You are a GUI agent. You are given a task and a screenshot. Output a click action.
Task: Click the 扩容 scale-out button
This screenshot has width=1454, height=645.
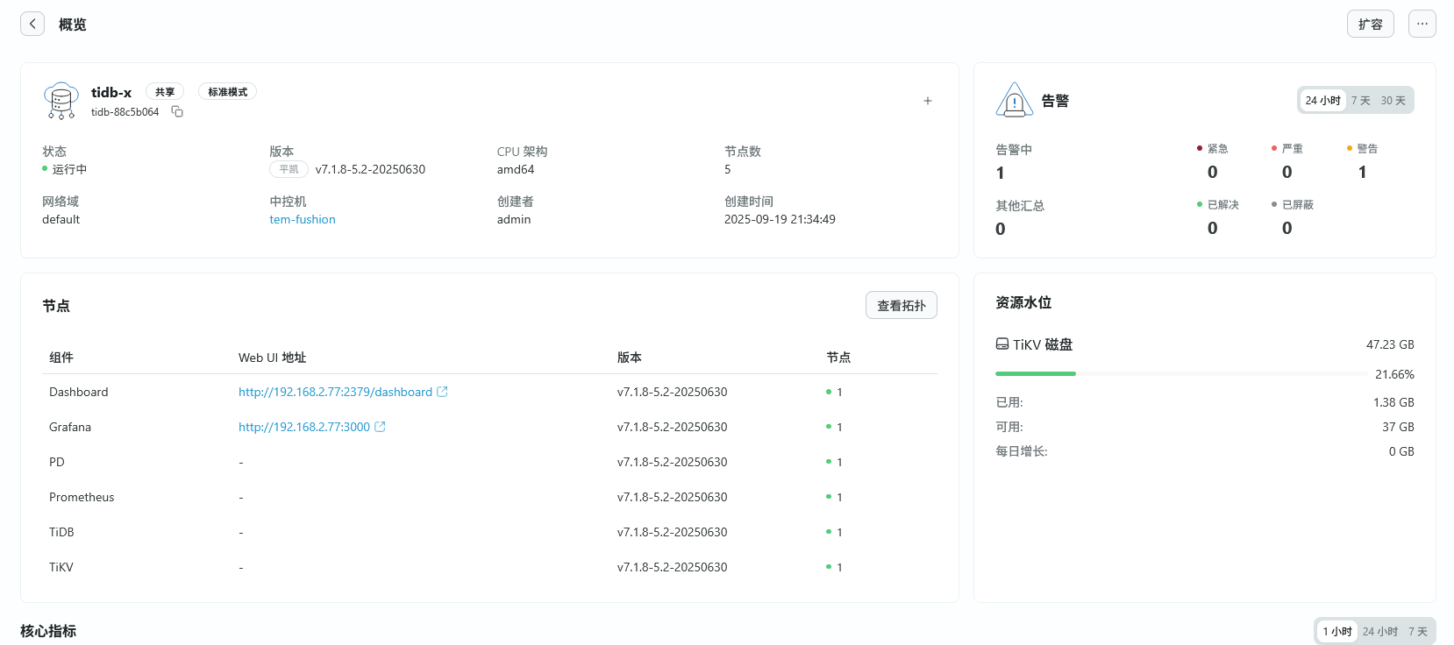pos(1370,24)
